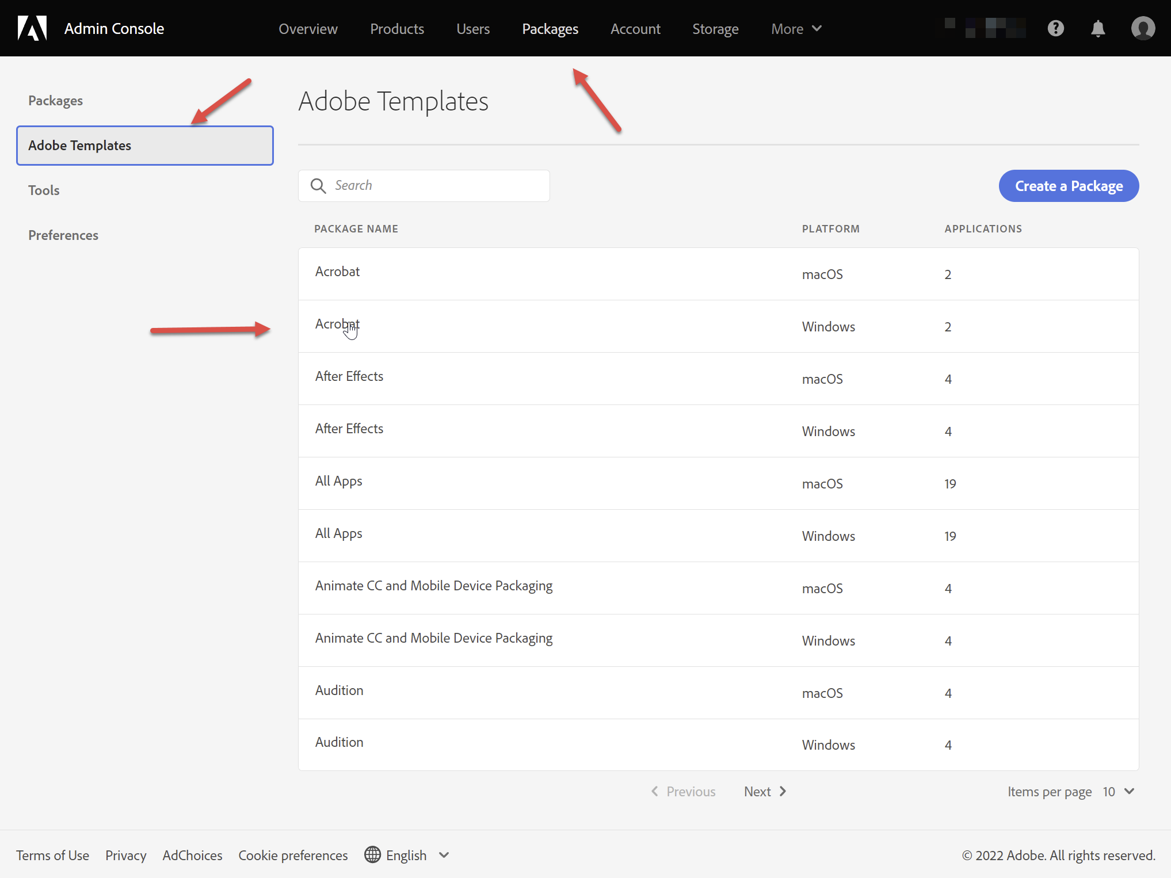The image size is (1171, 878).
Task: Click the globe icon next to English
Action: tap(372, 855)
